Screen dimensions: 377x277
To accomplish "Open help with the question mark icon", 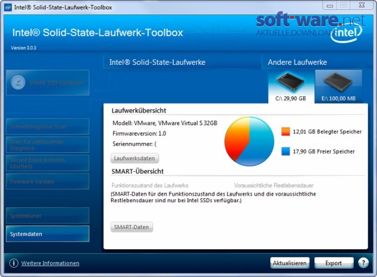I will 363,263.
